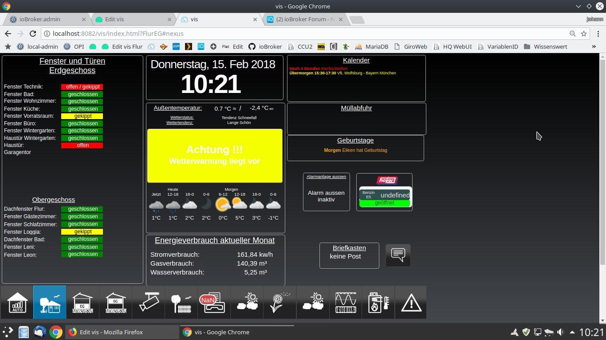Click the Fenster Loggia gekippt status
The height and width of the screenshot is (340, 606).
82,232
